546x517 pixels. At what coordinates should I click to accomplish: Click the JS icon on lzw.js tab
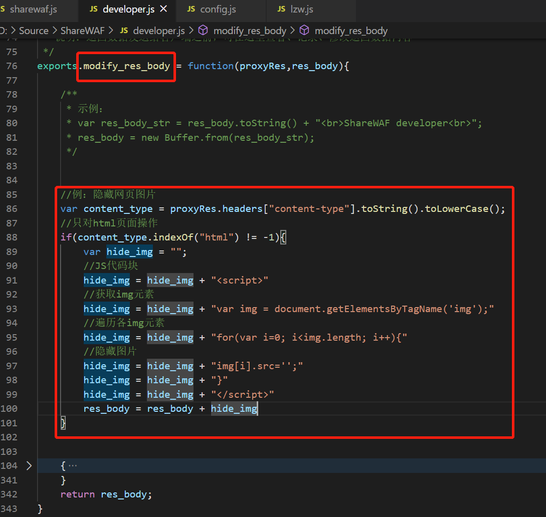(x=281, y=9)
